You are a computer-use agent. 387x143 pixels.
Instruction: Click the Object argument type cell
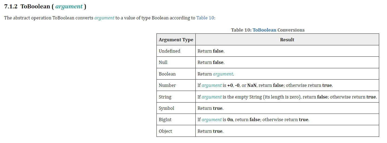(x=176, y=131)
